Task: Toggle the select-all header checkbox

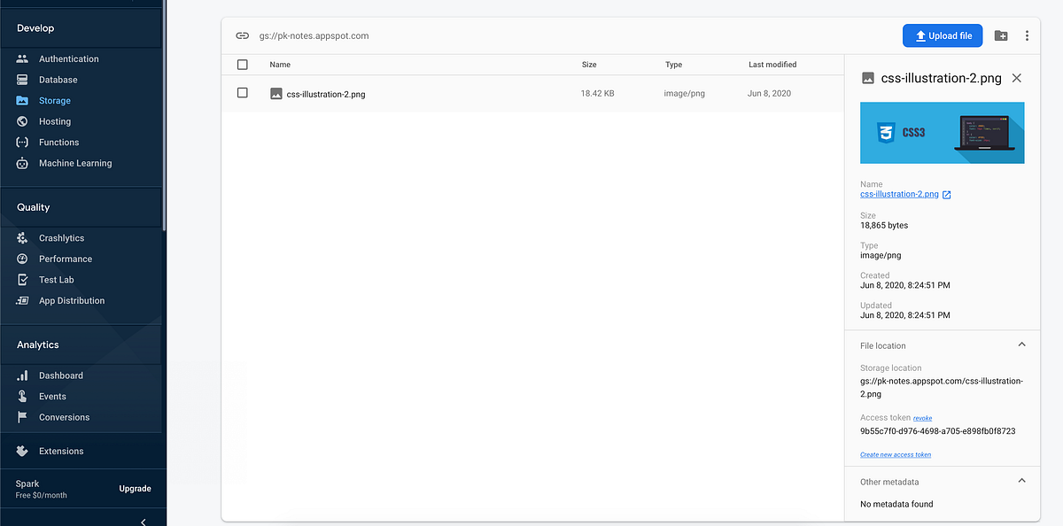Action: [243, 65]
